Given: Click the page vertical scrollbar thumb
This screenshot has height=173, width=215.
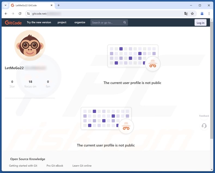Looking at the screenshot, I should pyautogui.click(x=212, y=80).
